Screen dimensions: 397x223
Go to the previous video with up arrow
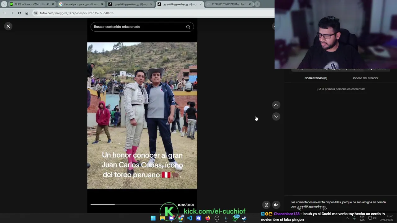[276, 105]
